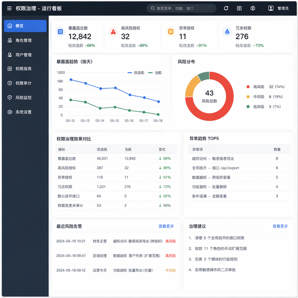Click the 区域经理 alert at 09:47
This screenshot has height=298, width=298.
pos(116,256)
